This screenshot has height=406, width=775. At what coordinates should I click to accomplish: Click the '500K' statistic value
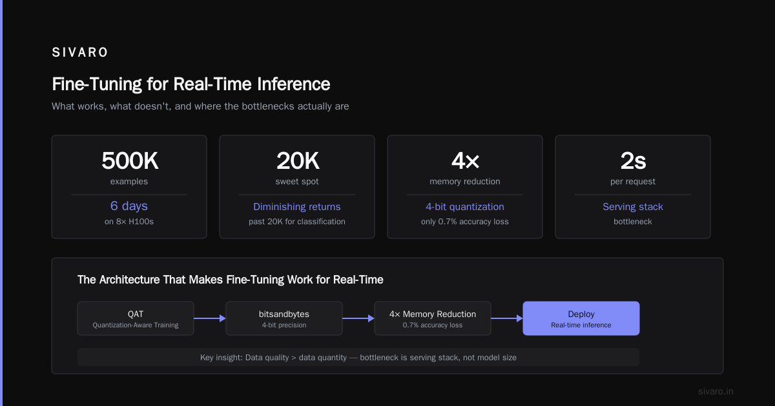pos(129,160)
